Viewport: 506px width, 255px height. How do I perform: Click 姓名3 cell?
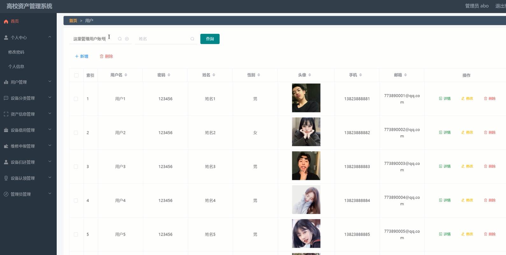210,166
